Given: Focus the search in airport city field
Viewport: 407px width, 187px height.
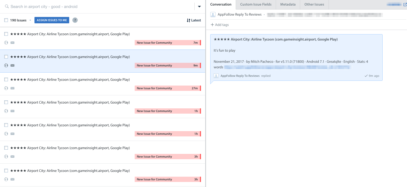Looking at the screenshot, I should point(101,7).
